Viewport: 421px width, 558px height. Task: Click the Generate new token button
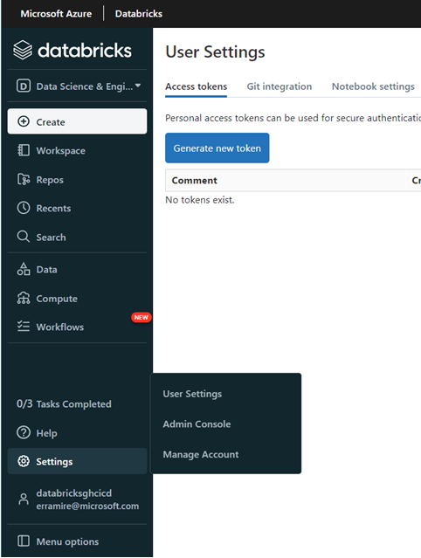point(217,148)
